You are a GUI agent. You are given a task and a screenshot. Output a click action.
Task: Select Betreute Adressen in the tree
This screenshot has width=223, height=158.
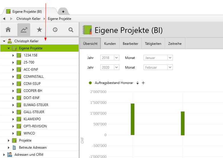click(x=32, y=148)
